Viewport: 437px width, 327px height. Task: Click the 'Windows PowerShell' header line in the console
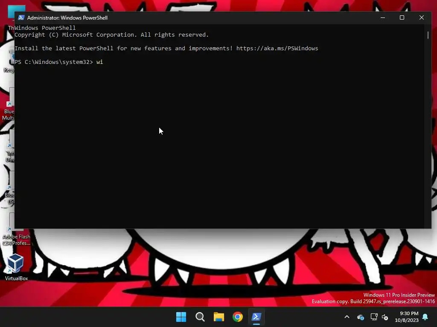tap(45, 28)
